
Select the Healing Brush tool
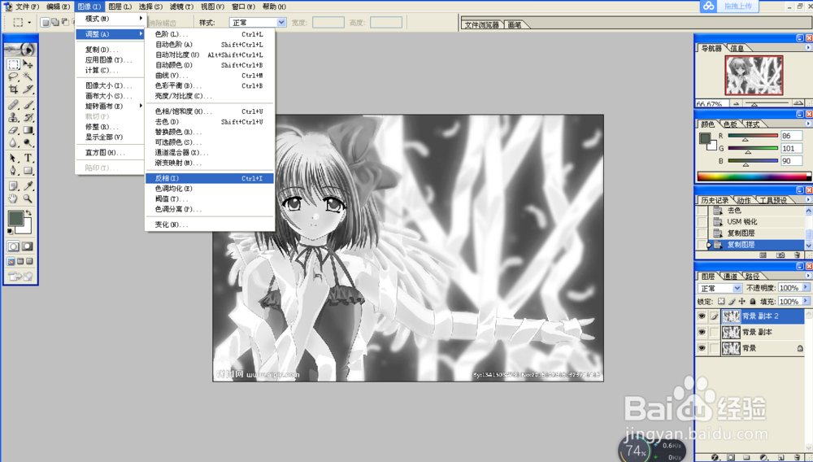14,105
